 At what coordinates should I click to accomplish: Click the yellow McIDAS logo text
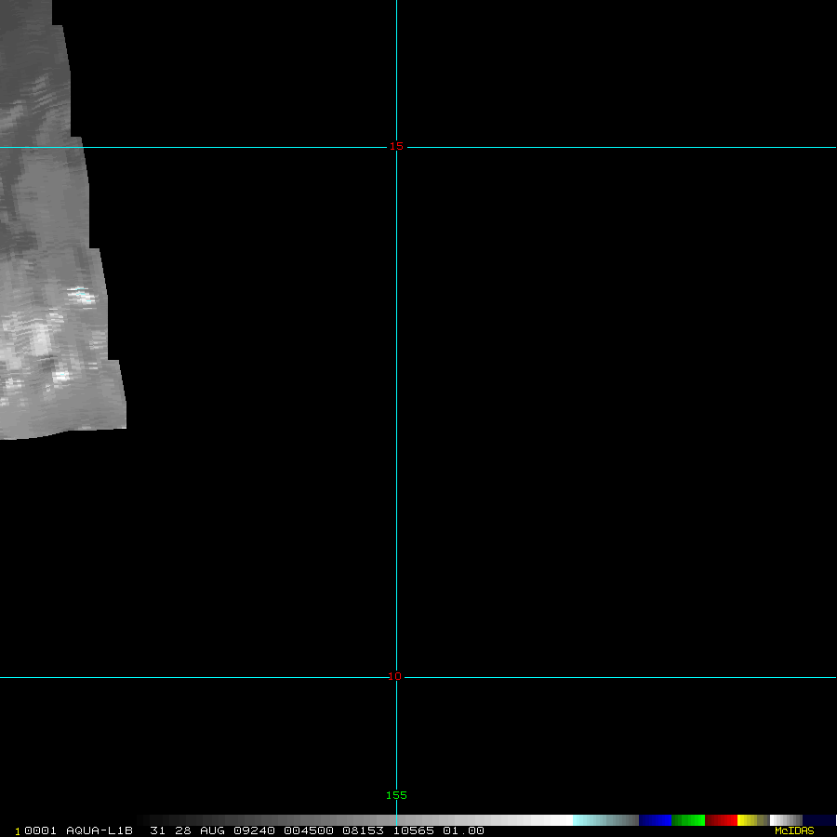[x=794, y=830]
